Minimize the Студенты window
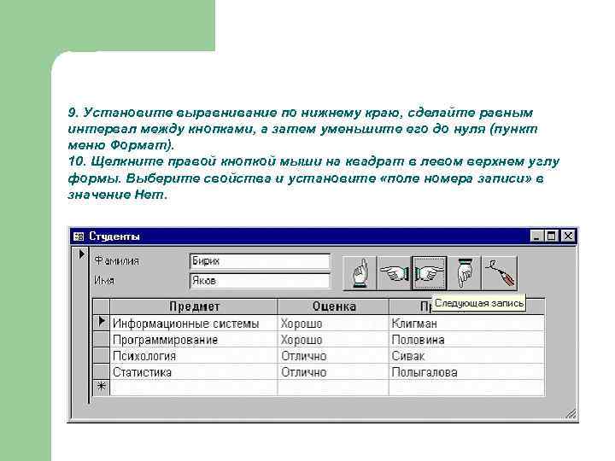 pos(536,236)
